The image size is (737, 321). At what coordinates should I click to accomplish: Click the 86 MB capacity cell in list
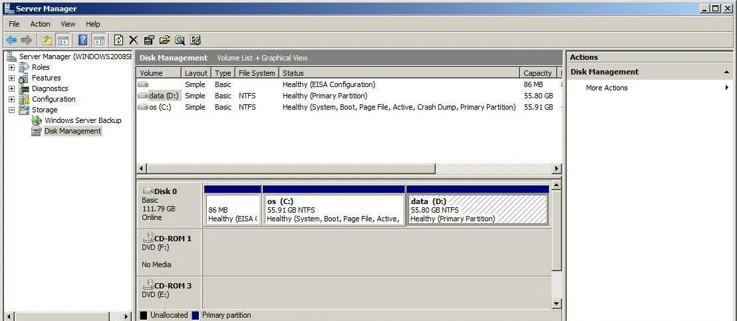[x=533, y=85]
